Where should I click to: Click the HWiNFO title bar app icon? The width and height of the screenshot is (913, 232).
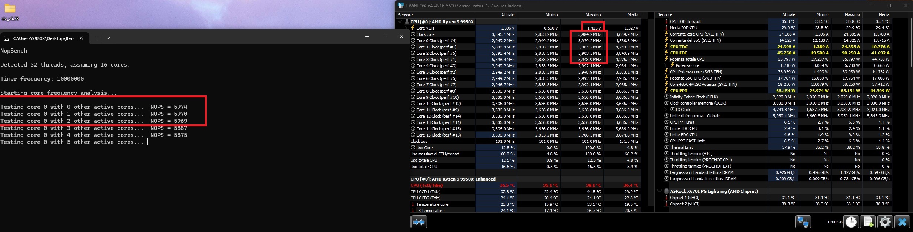click(400, 6)
